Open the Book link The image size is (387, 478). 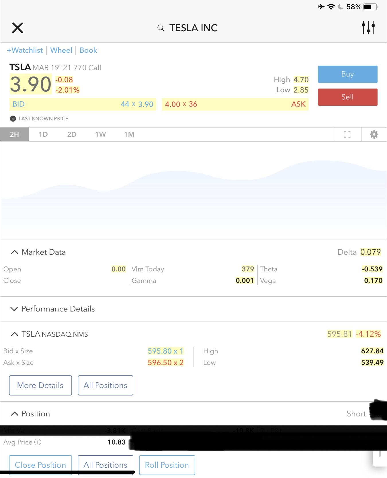coord(88,50)
